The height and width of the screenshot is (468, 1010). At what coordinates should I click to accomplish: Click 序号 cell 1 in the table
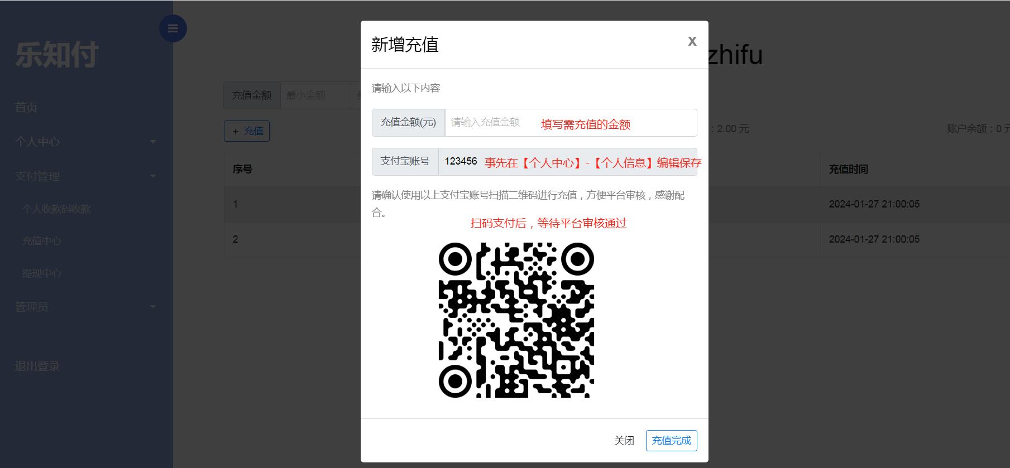click(236, 204)
